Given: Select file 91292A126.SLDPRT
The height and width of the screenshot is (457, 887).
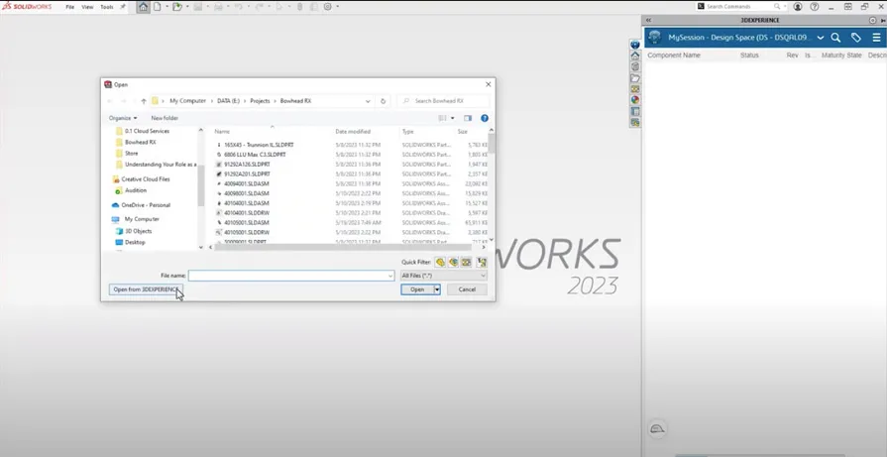Looking at the screenshot, I should tap(247, 164).
